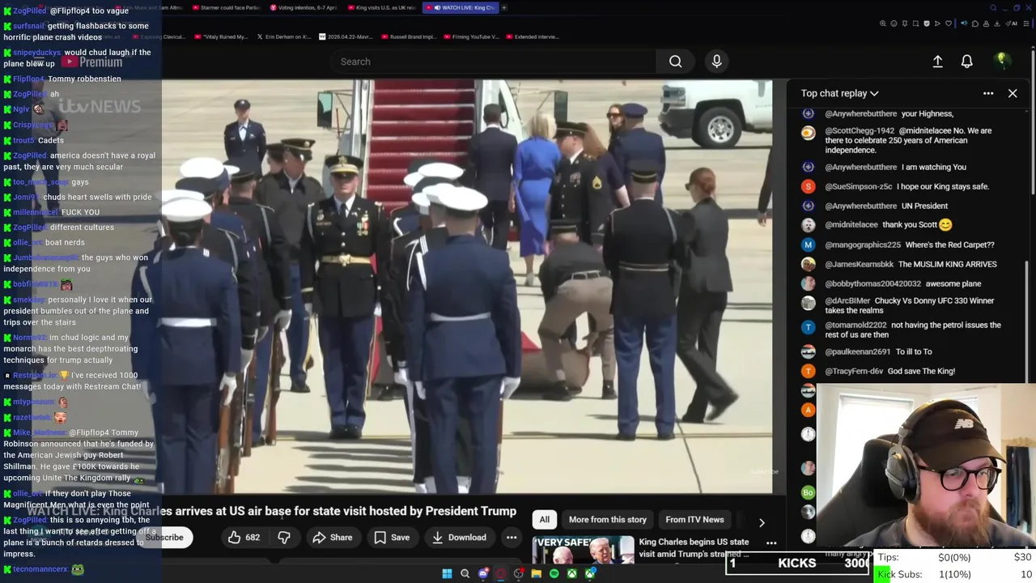The width and height of the screenshot is (1036, 583).
Task: Open Windows taskbar search
Action: 465,574
